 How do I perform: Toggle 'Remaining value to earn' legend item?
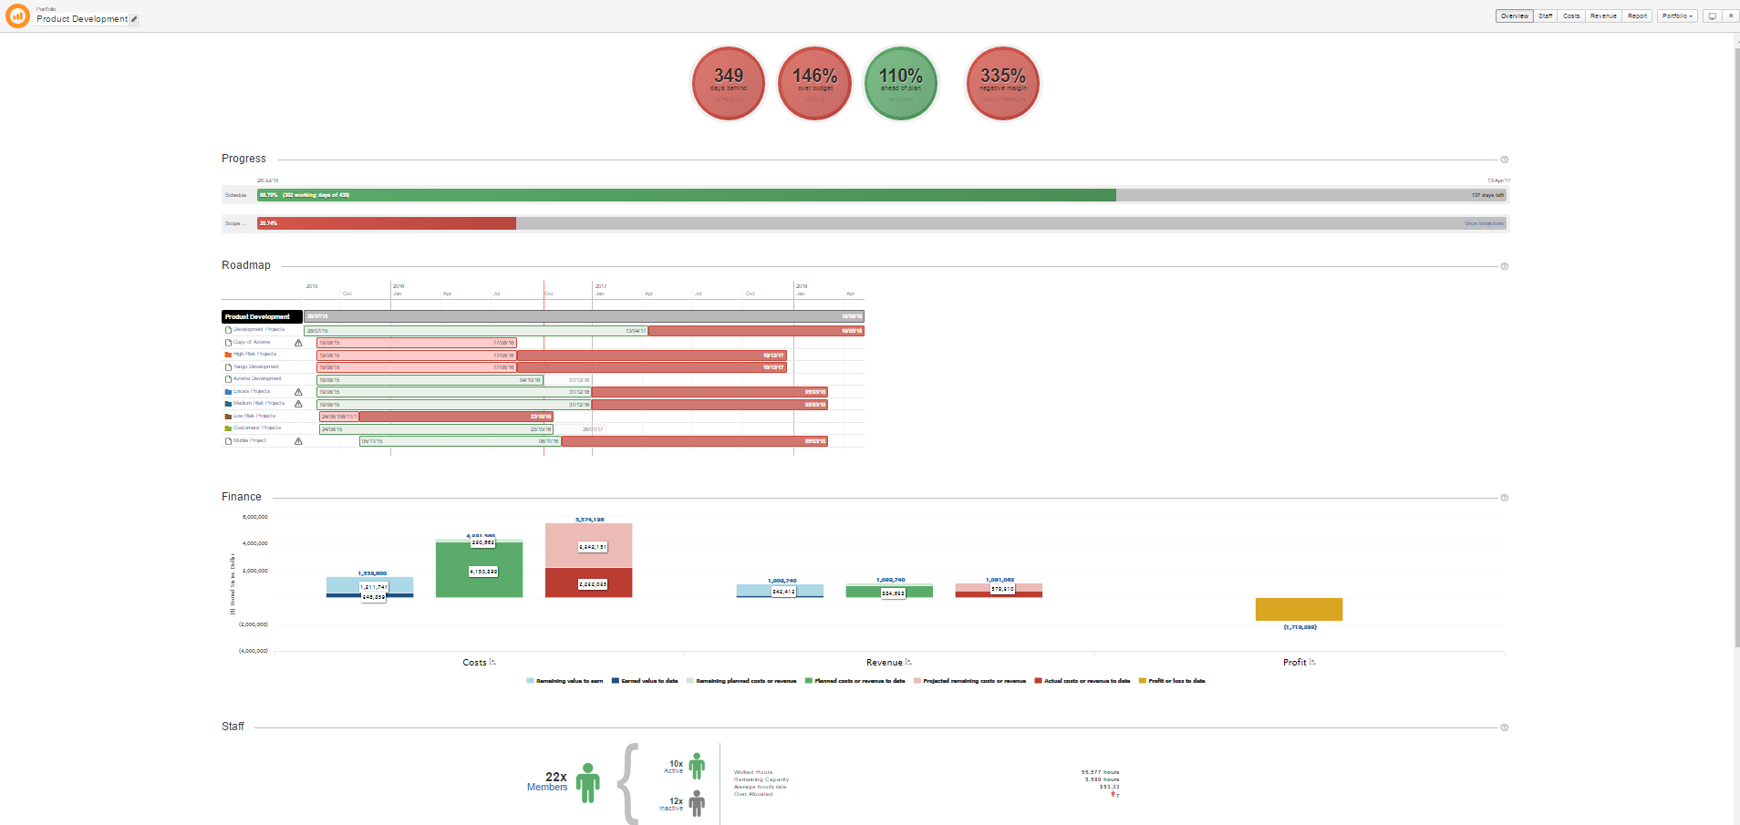(x=564, y=681)
